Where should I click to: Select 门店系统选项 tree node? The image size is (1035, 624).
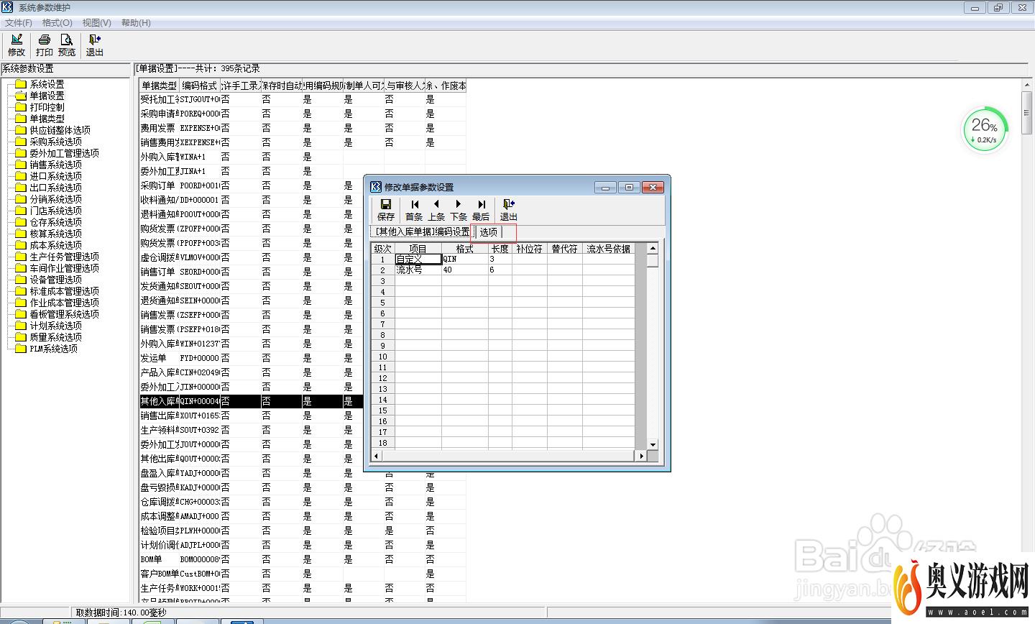pos(55,211)
